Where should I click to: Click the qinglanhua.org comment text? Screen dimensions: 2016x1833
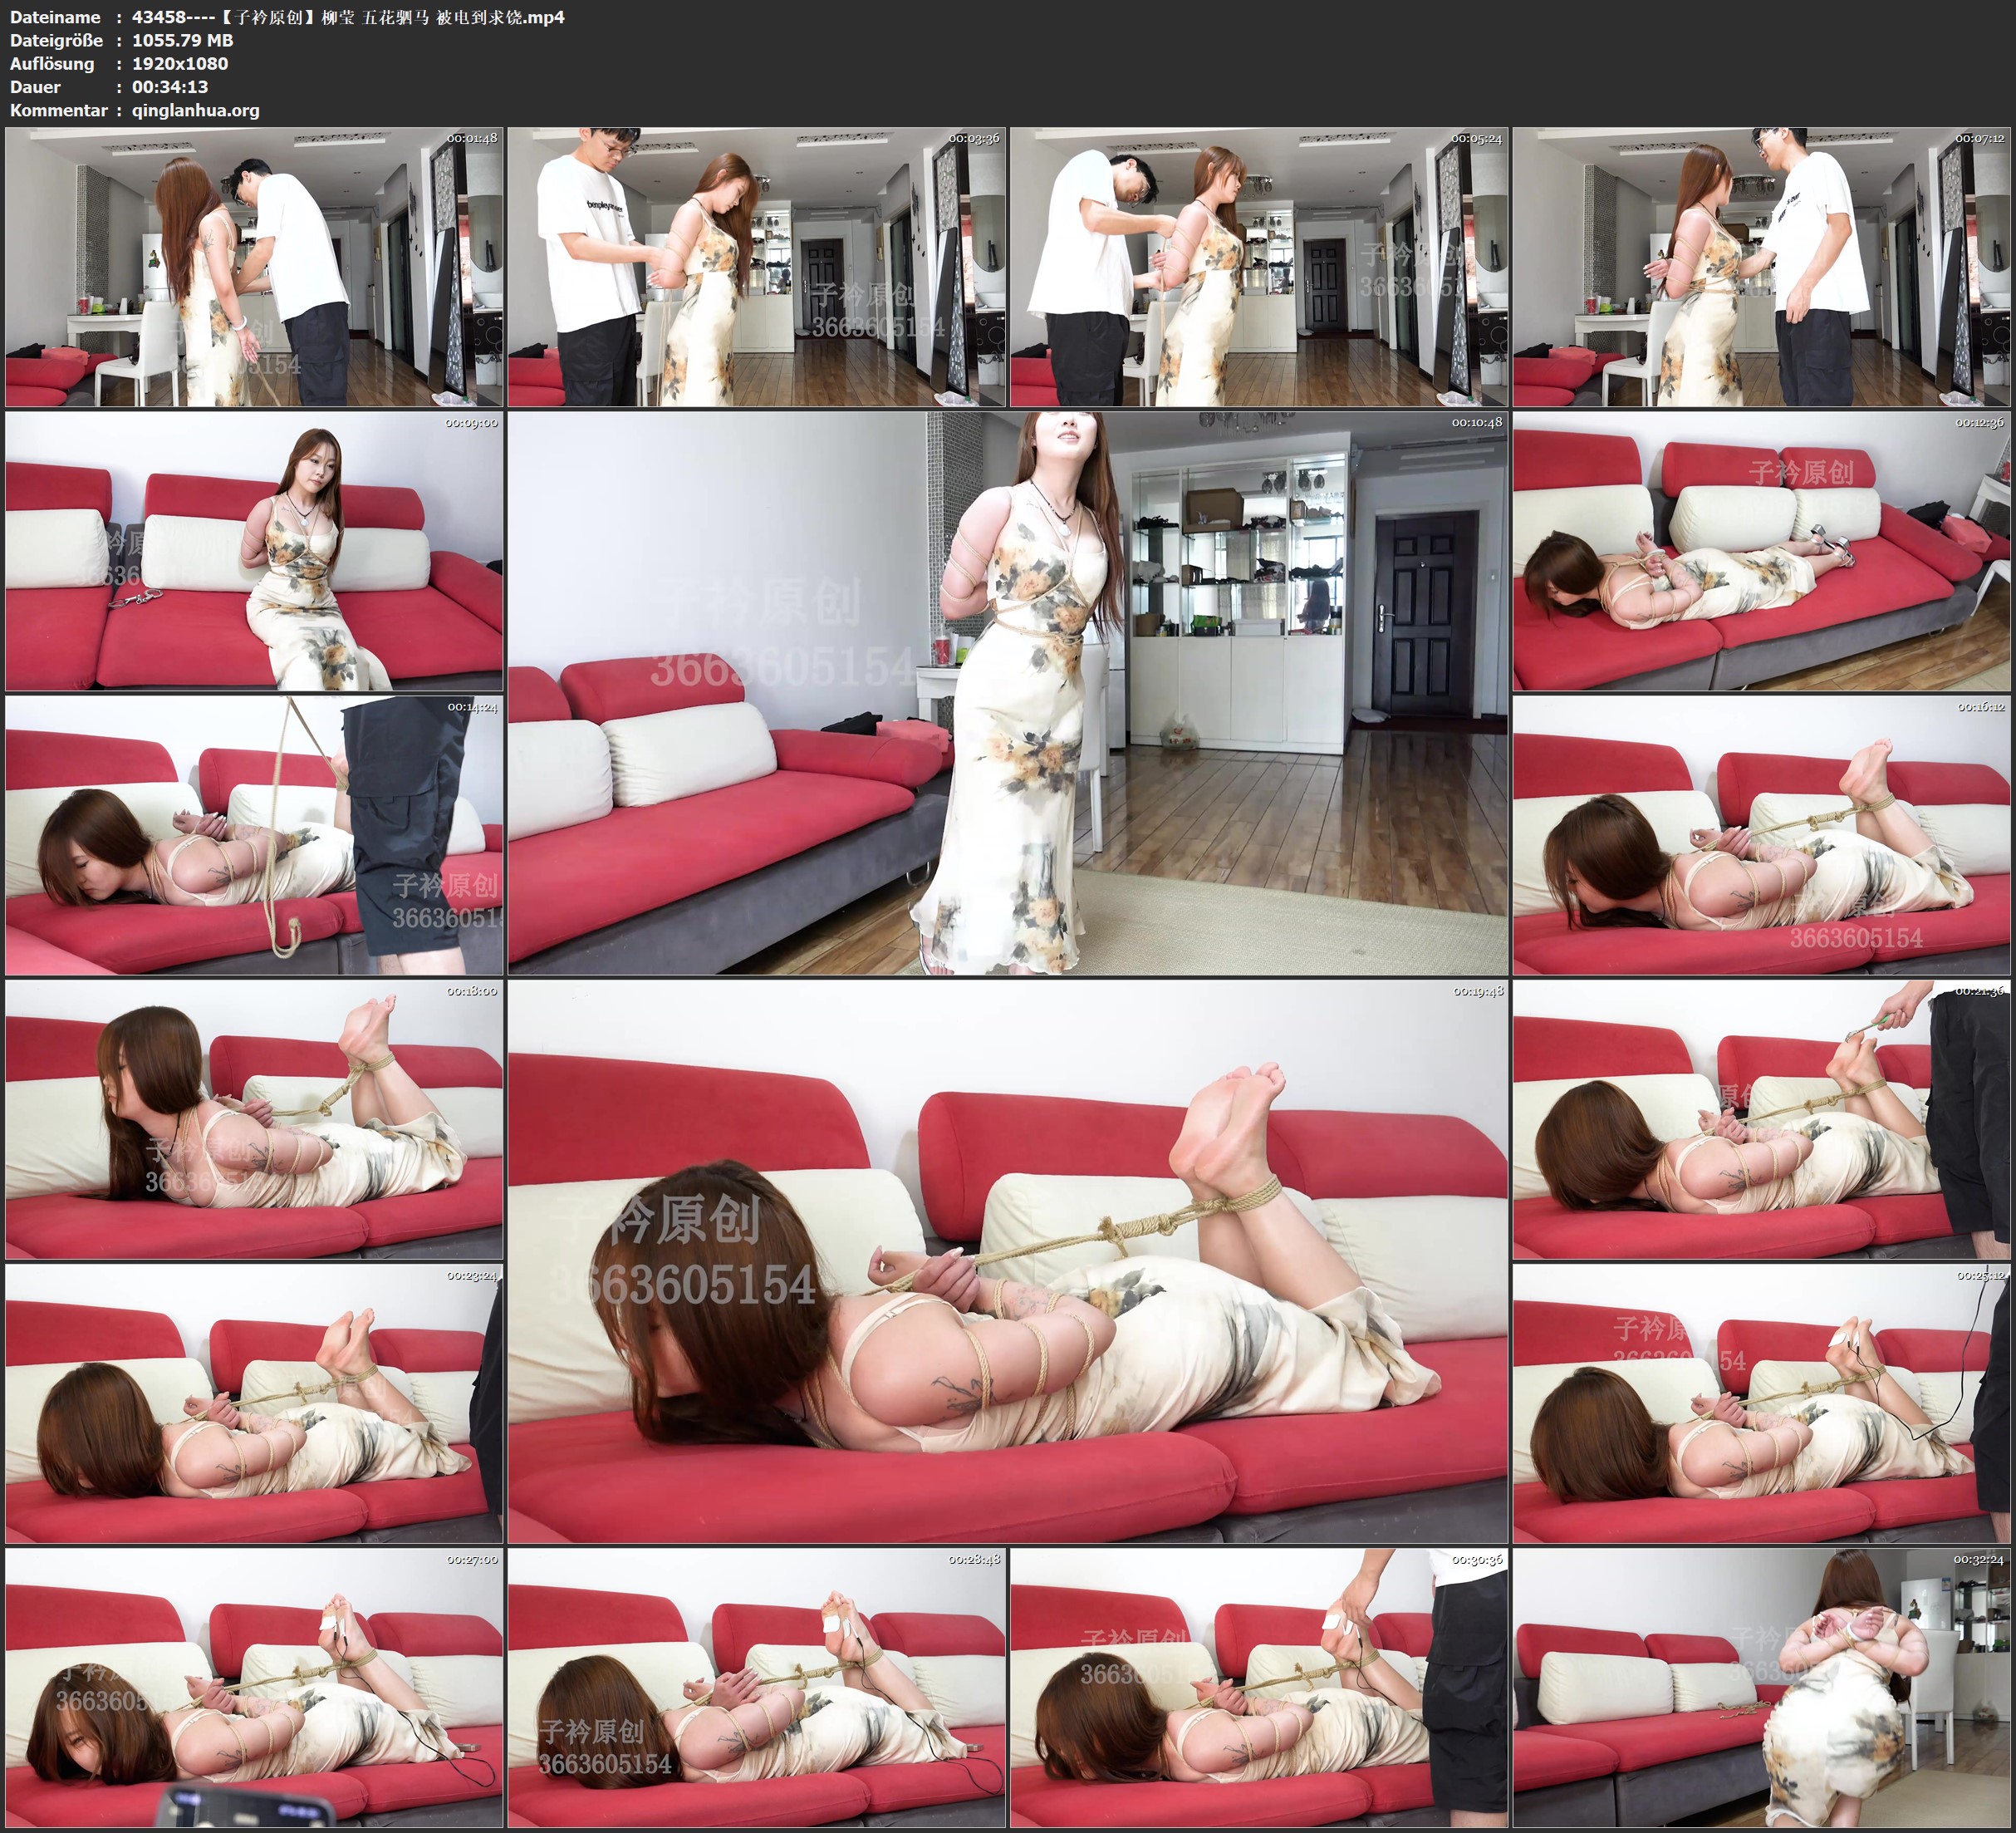coord(195,110)
